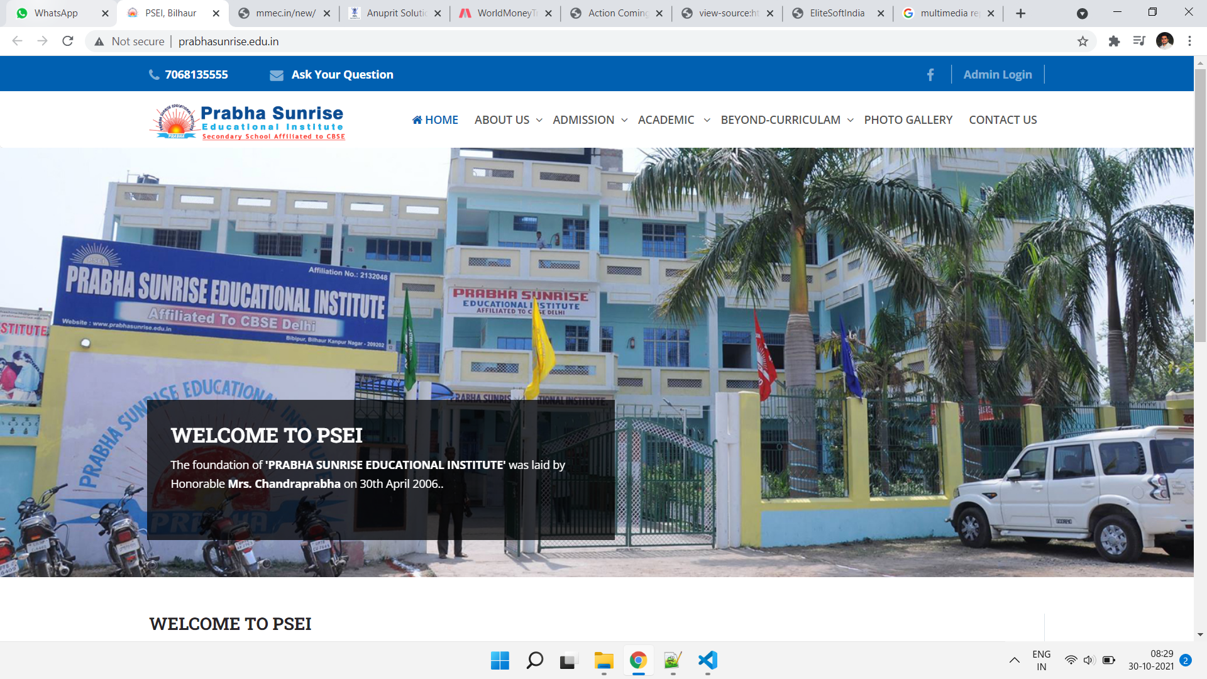Click the Admin Login link

[x=998, y=75]
